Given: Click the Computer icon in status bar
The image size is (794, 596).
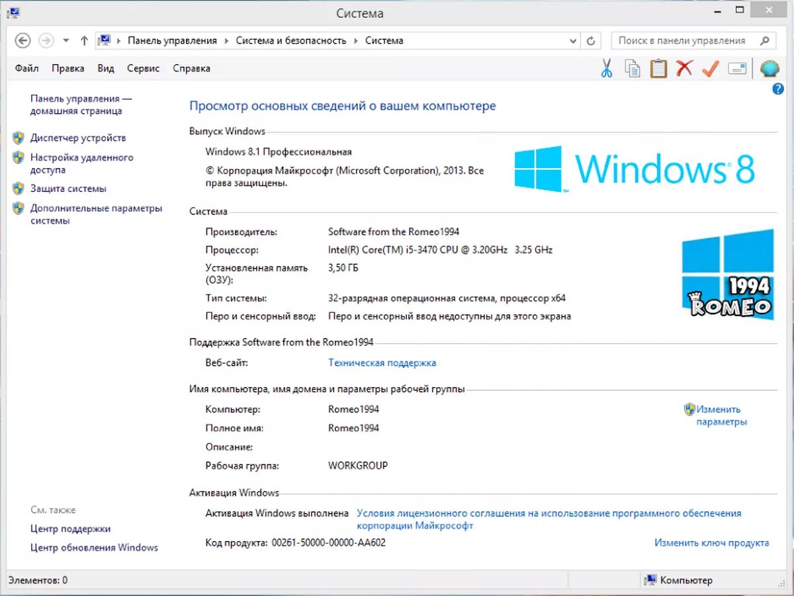Looking at the screenshot, I should (650, 580).
